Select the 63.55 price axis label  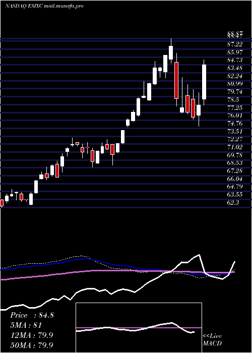click(235, 195)
